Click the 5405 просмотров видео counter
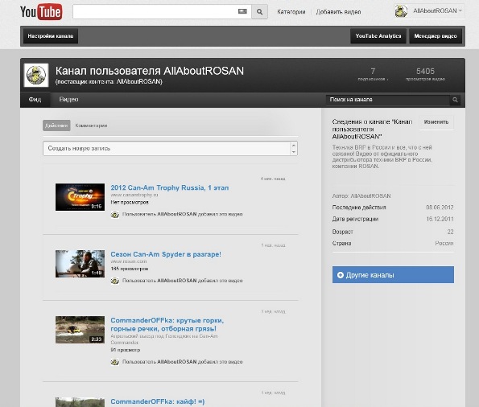The image size is (479, 407). click(x=425, y=75)
